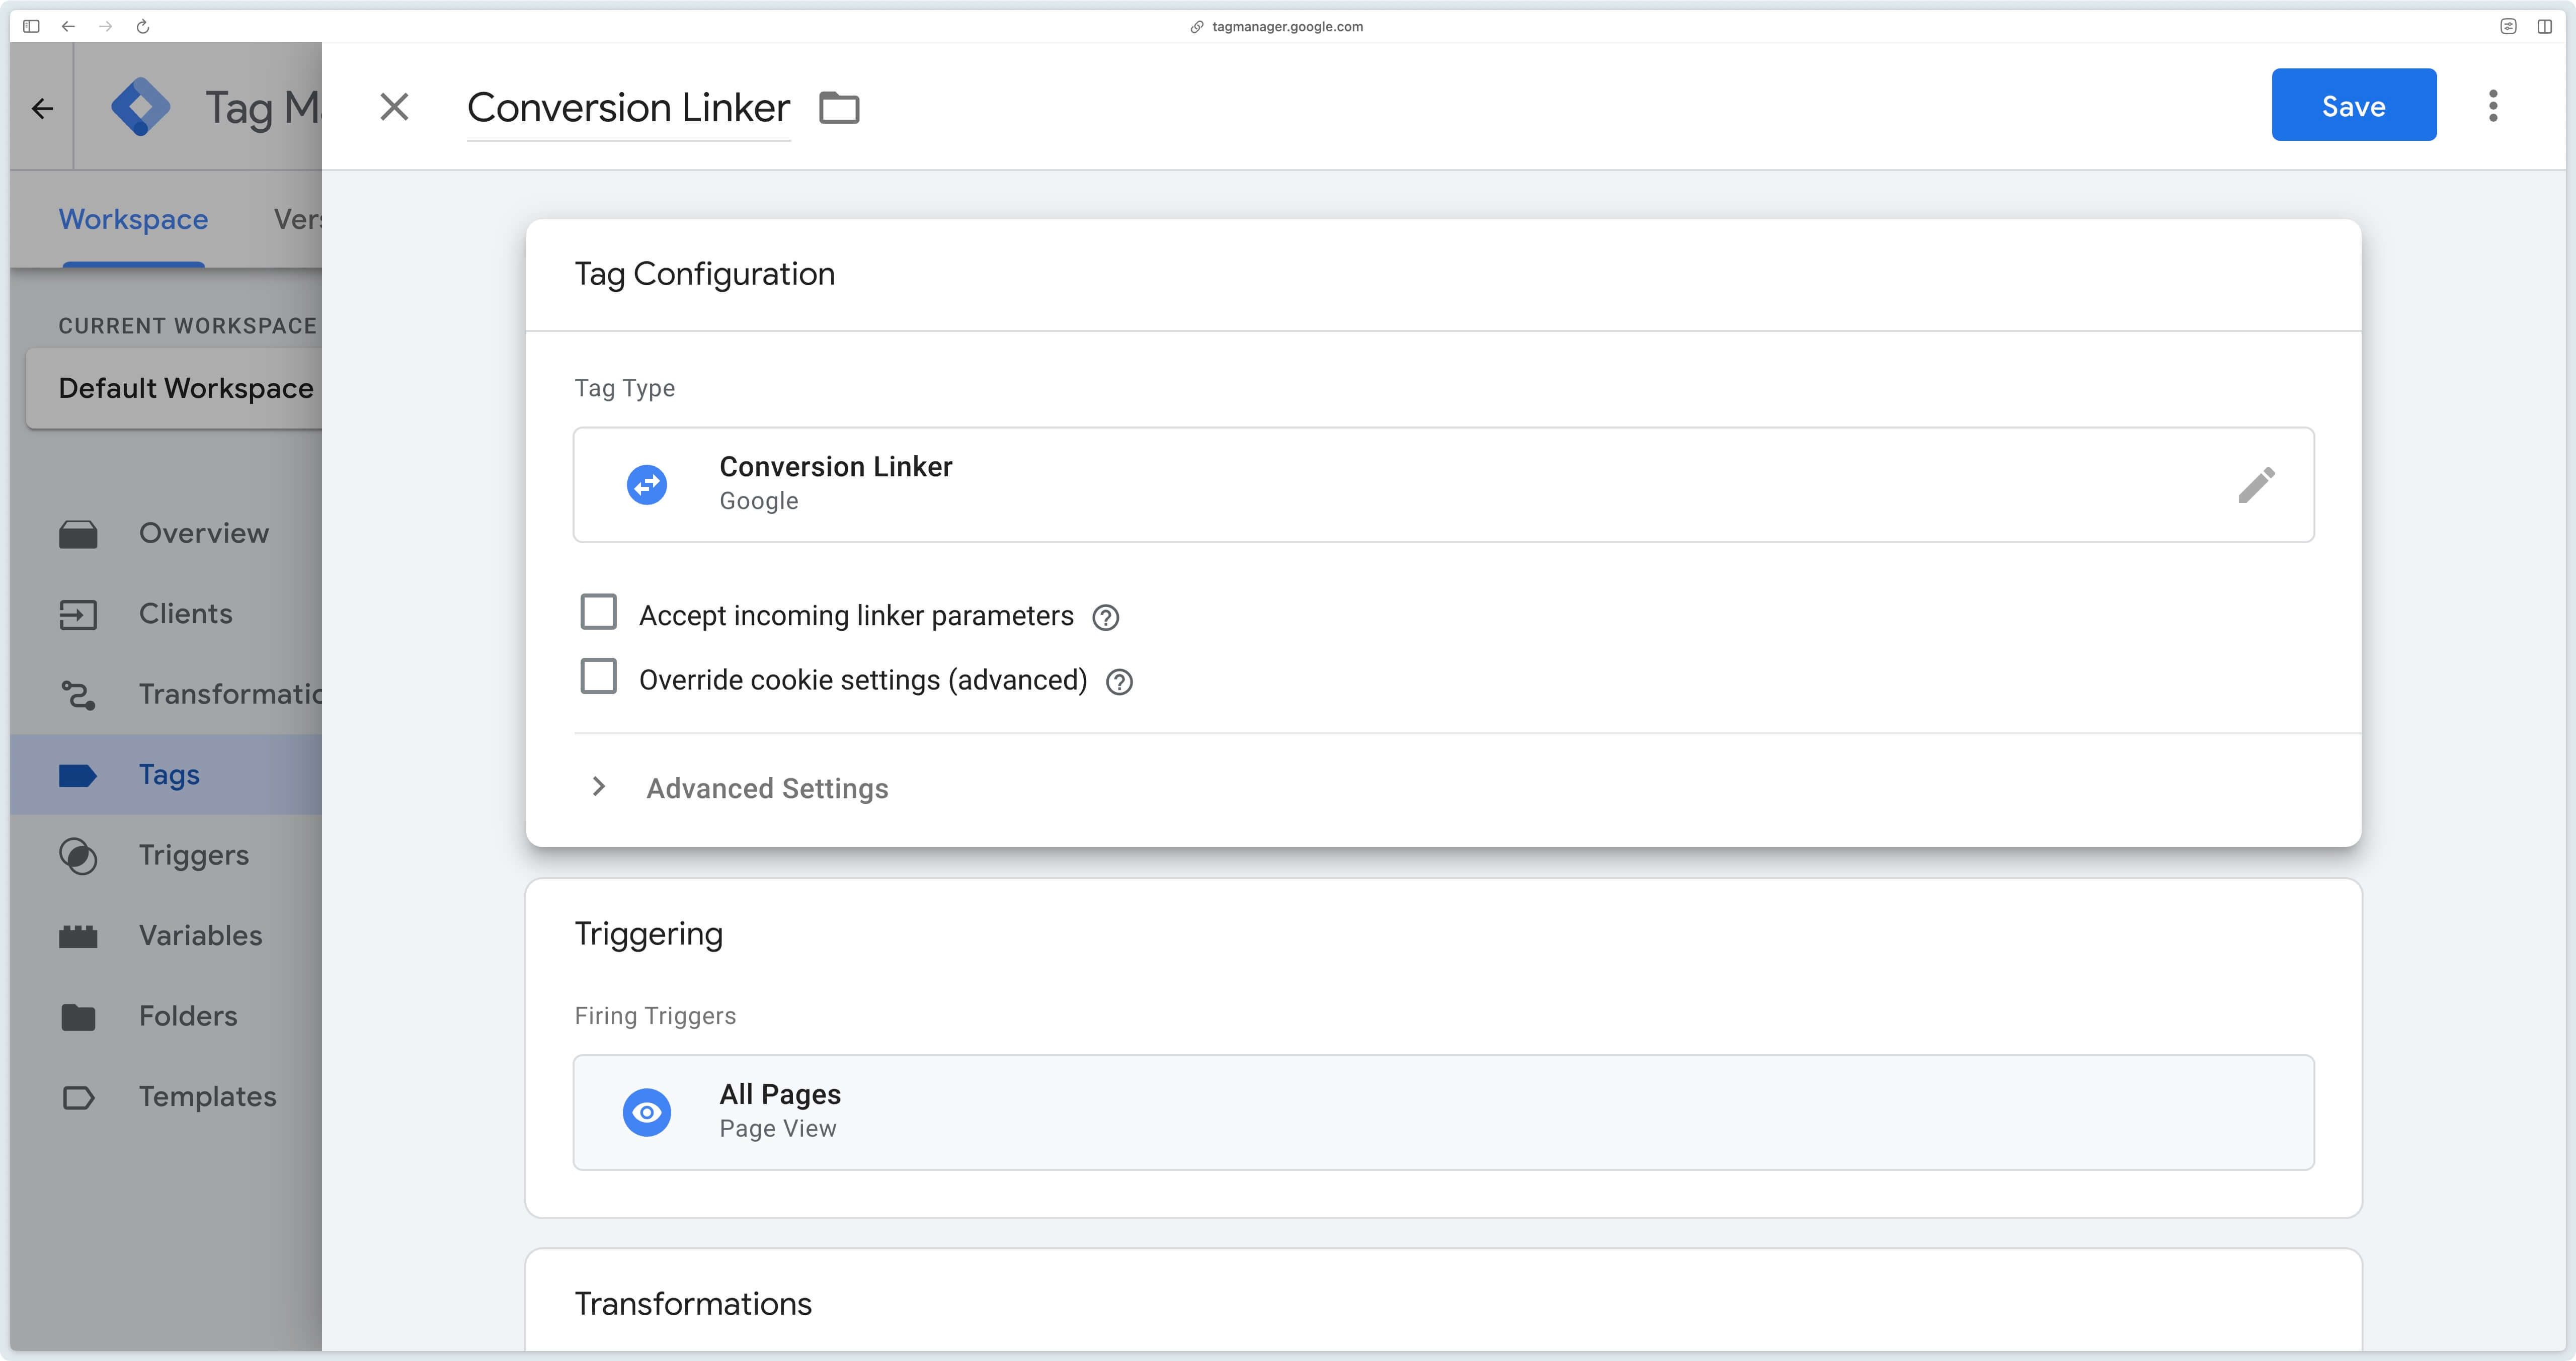Go forward in the browser toolbar
The width and height of the screenshot is (2576, 1361).
[x=105, y=26]
